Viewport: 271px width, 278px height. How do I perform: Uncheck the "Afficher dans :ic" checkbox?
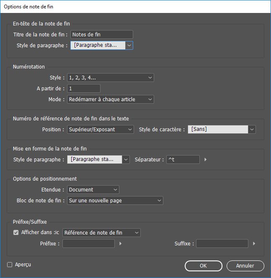pyautogui.click(x=16, y=232)
